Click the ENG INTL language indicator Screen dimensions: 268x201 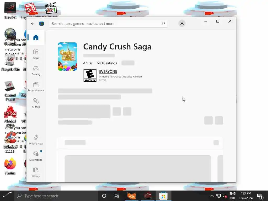point(232,196)
